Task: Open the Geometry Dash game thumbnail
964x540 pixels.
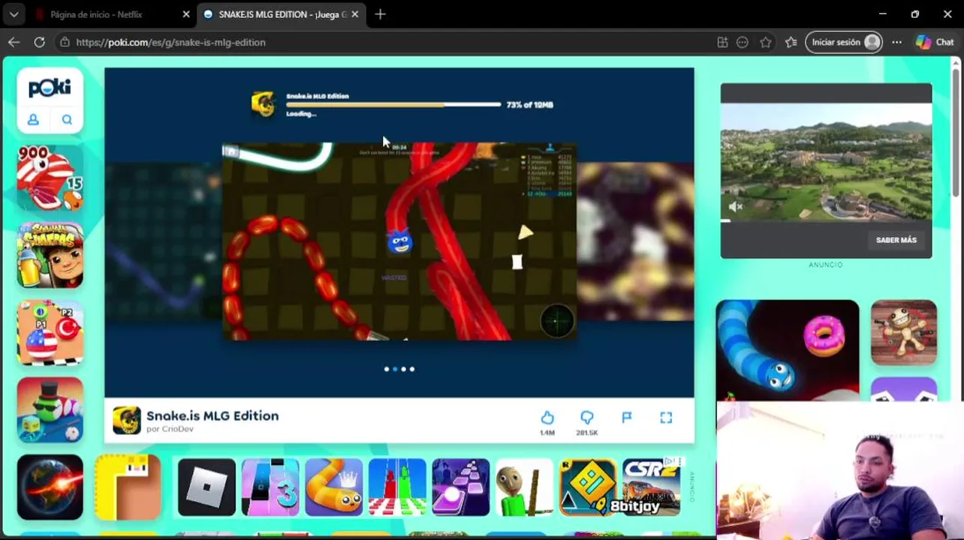Action: 588,487
